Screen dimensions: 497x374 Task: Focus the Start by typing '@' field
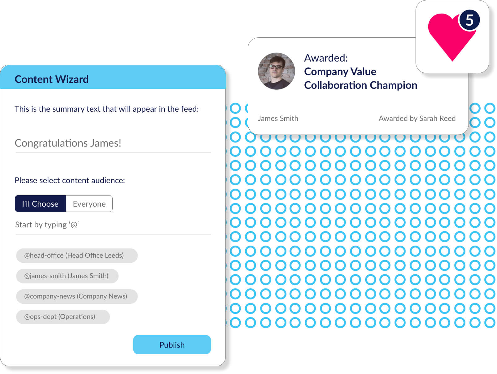pyautogui.click(x=113, y=225)
